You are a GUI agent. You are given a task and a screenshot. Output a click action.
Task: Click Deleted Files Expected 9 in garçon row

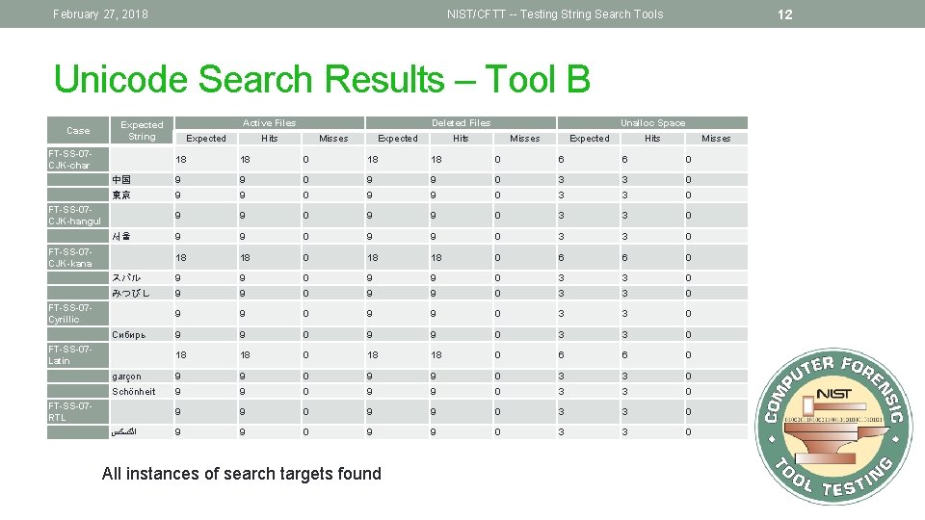coord(369,377)
